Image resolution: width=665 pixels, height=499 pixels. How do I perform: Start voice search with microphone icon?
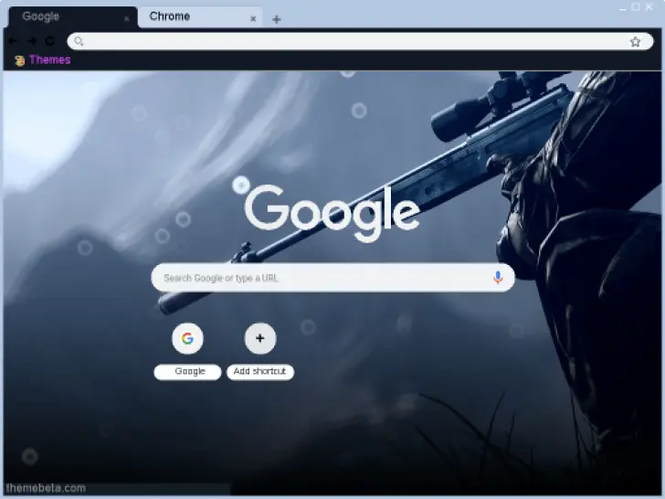click(x=498, y=278)
